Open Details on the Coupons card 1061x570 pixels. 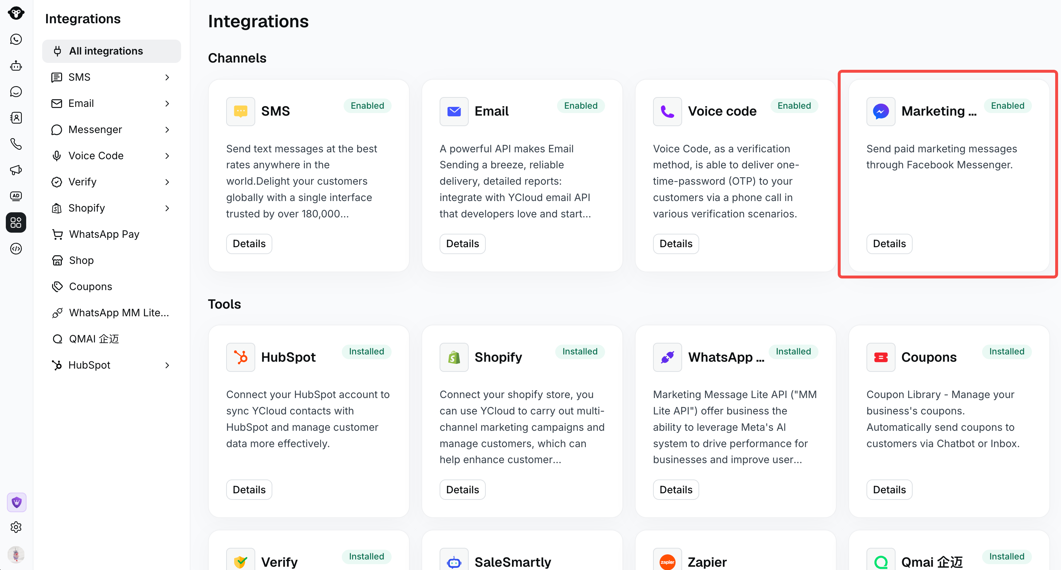pos(889,489)
